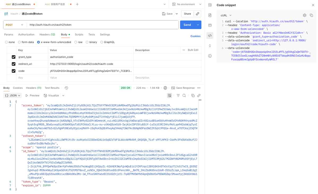This screenshot has width=318, height=194.
Task: Expand the JSON response format dropdown
Action: (13, 96)
